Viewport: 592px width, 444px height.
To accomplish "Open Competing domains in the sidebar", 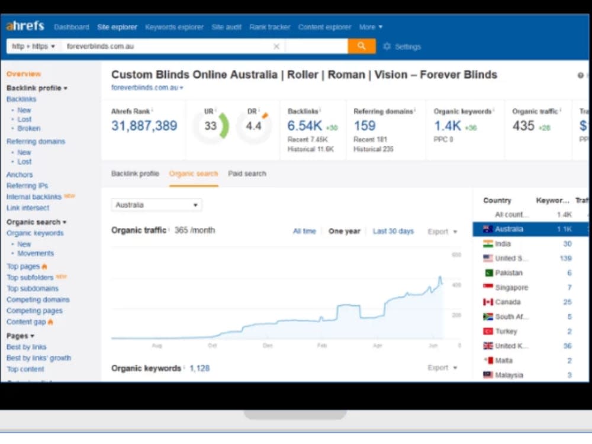I will [38, 300].
